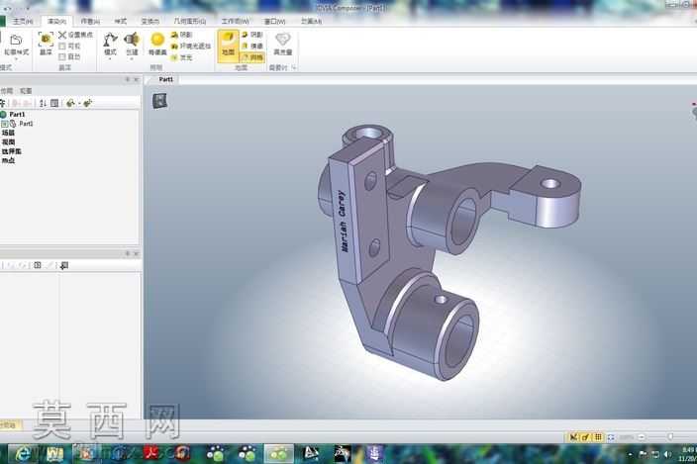Click the outline style (轮廓样式) folder icon
The image size is (697, 464).
16,40
